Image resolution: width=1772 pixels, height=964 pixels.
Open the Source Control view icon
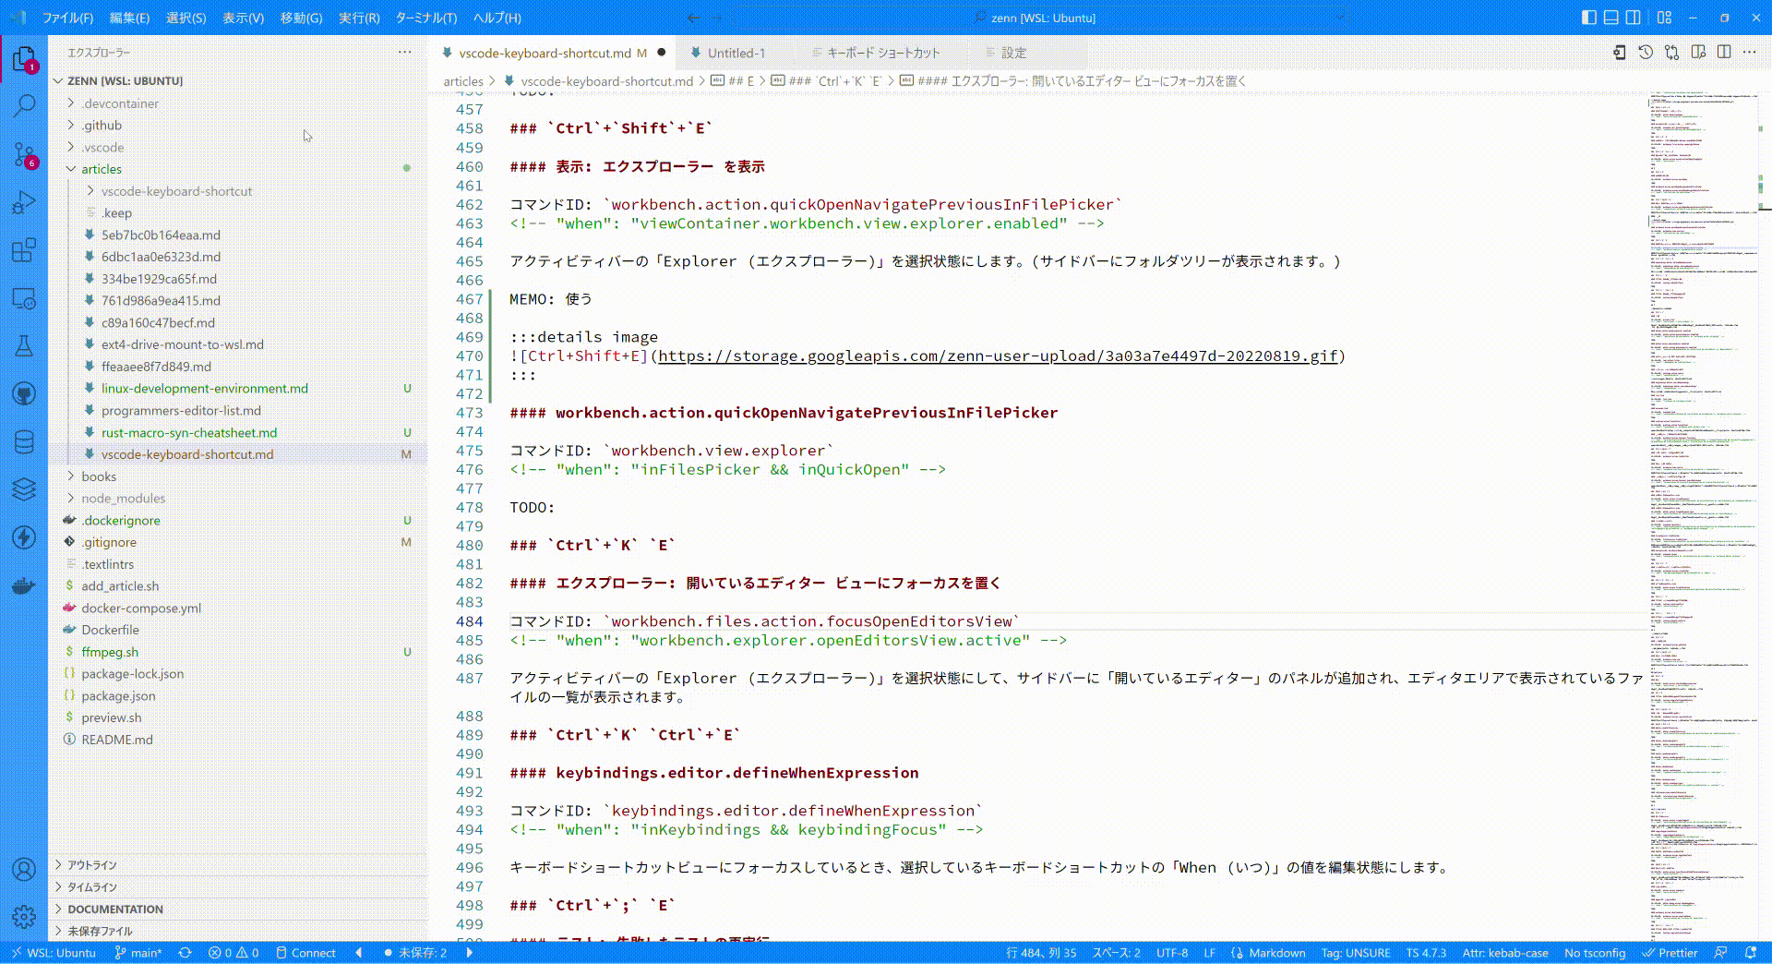click(x=24, y=154)
